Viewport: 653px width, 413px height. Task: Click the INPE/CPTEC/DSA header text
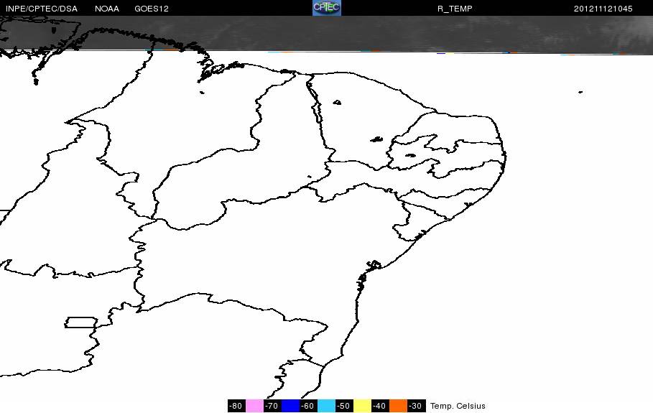pos(41,9)
